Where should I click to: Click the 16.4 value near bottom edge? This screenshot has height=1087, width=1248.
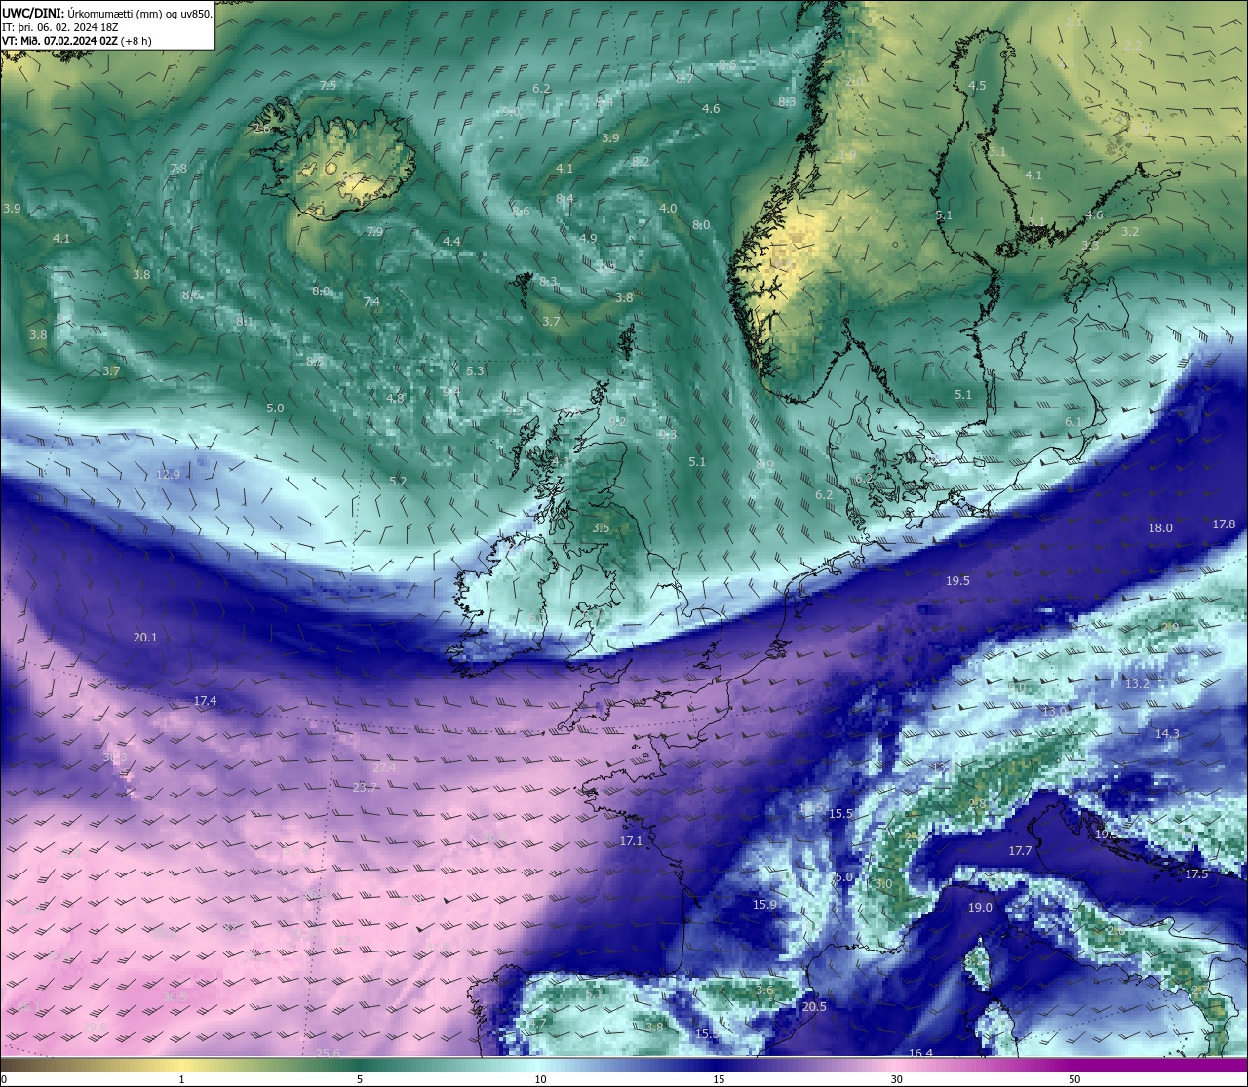(x=920, y=1053)
